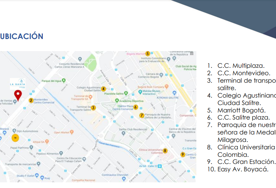Click the Maloka Museo Interactivo teal pin
276x188 pixels.
point(140,92)
